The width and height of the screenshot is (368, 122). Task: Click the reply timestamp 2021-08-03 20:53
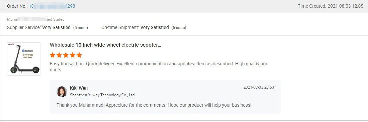tap(259, 87)
